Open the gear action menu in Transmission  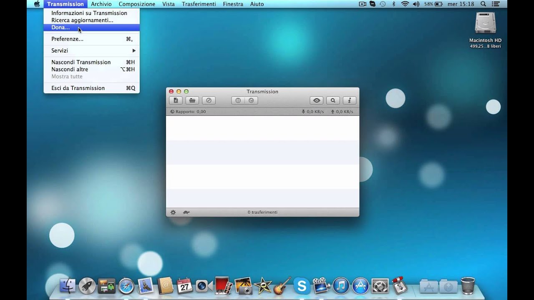click(173, 212)
